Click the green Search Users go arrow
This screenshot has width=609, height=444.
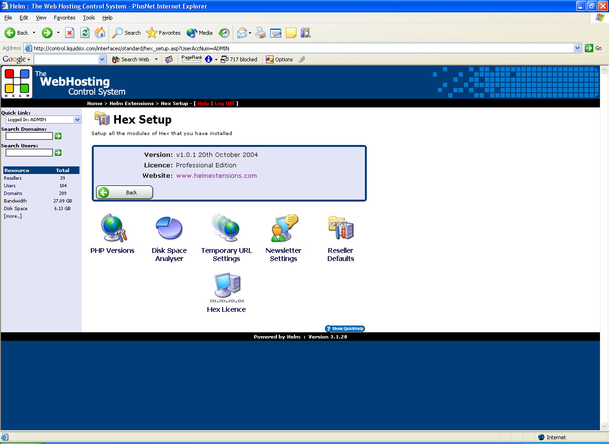(58, 153)
